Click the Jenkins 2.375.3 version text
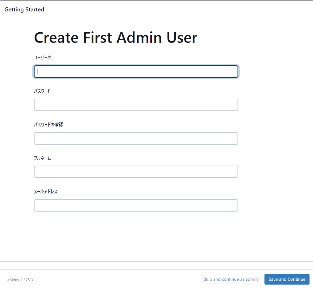 (19, 280)
